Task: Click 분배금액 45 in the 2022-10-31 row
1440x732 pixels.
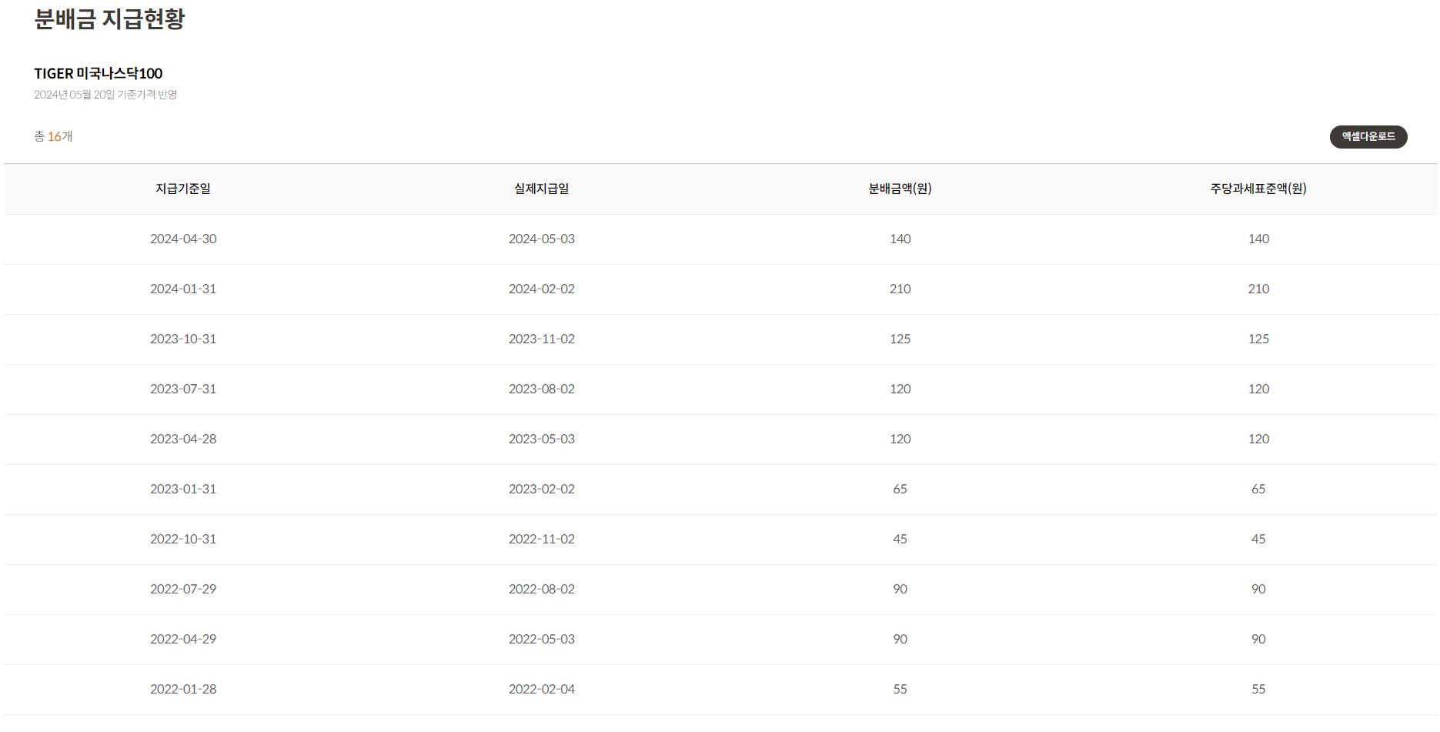Action: coord(900,539)
